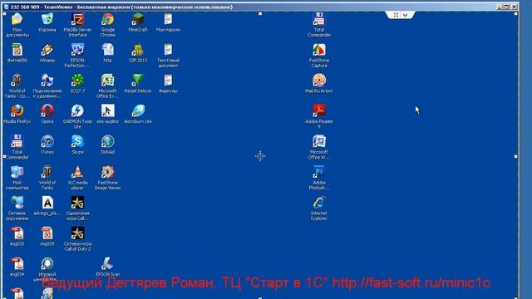The image size is (532, 299).
Task: Open the Microsoft Office Excel shortcut
Action: [108, 81]
